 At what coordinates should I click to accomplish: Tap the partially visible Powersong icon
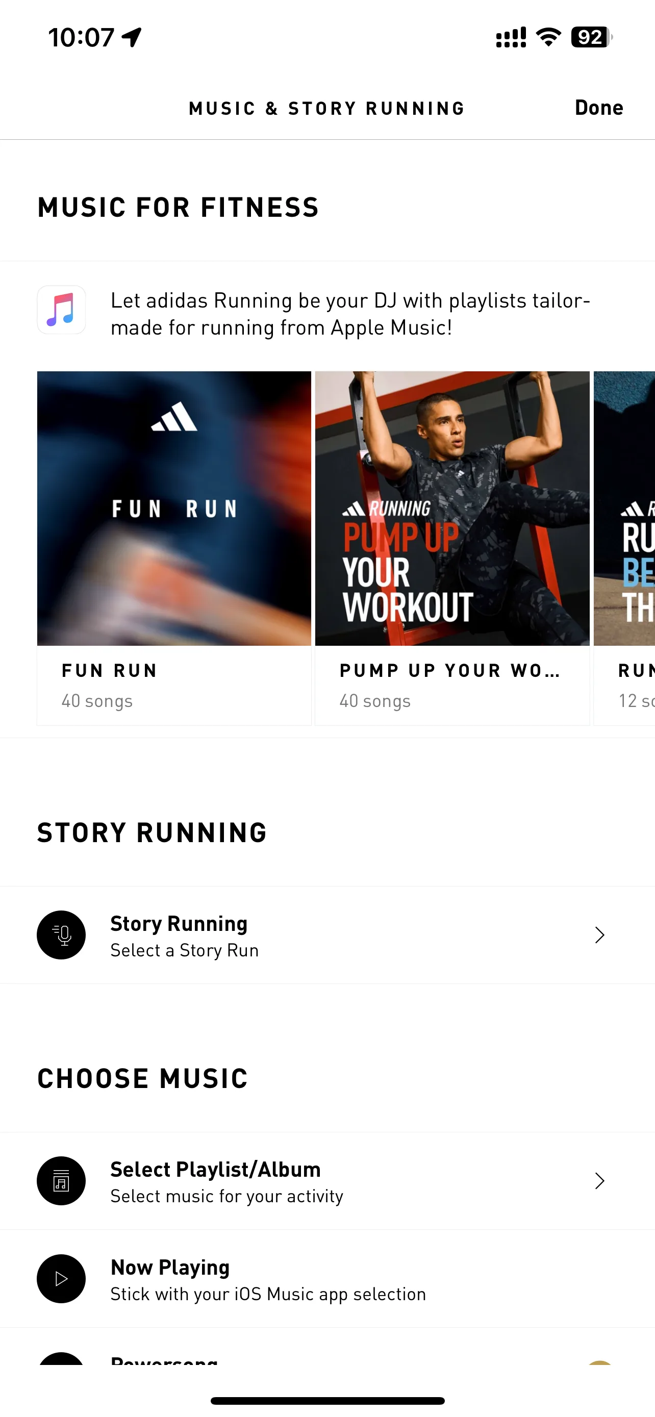61,1358
